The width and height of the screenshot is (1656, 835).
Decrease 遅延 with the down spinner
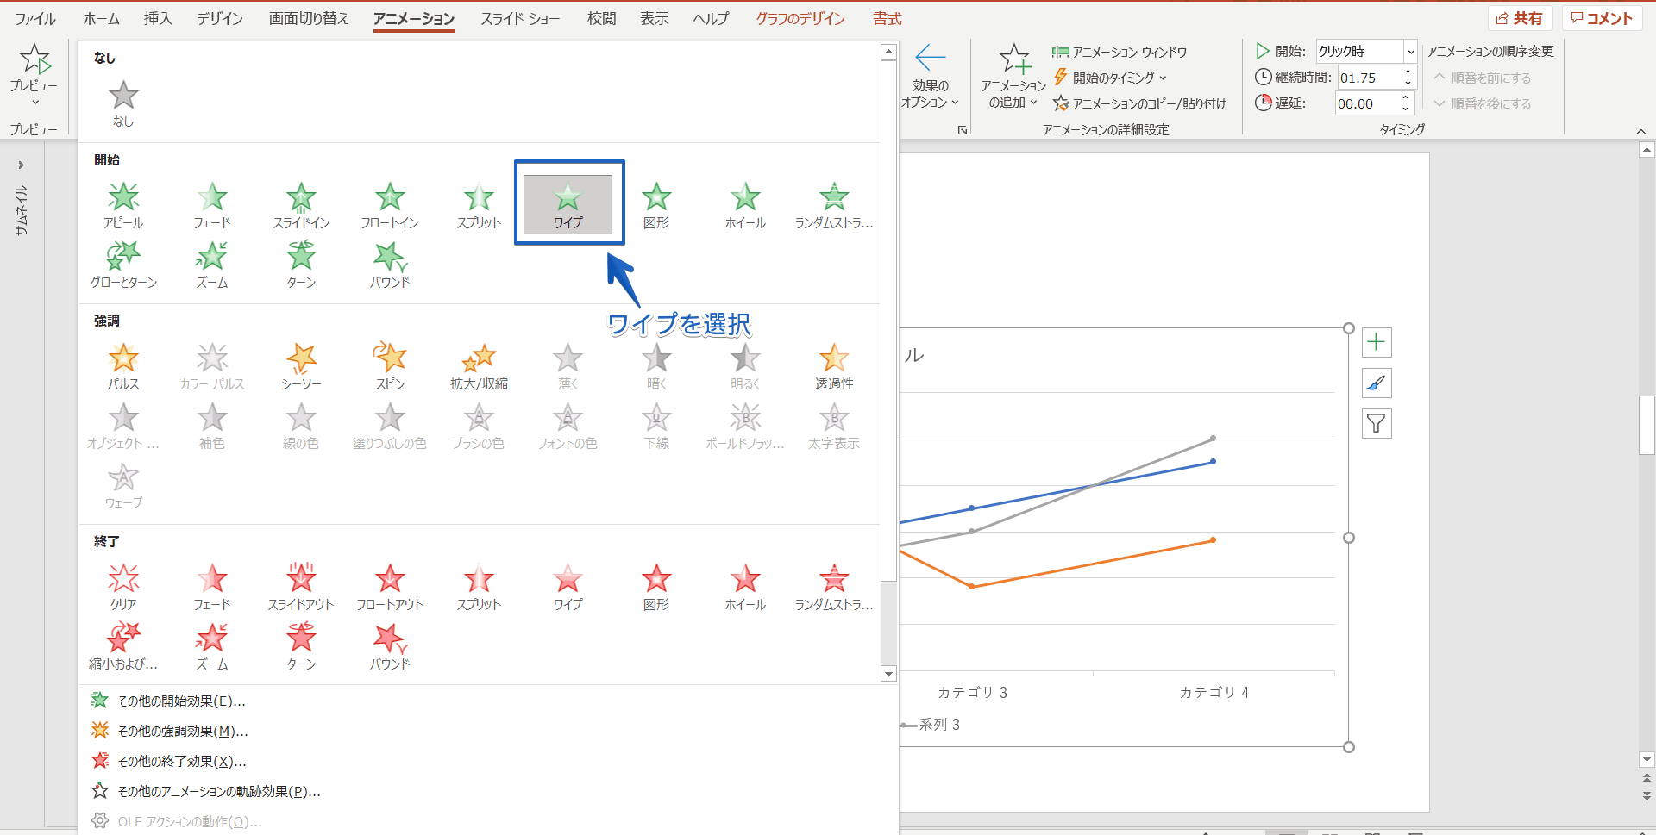(1407, 109)
